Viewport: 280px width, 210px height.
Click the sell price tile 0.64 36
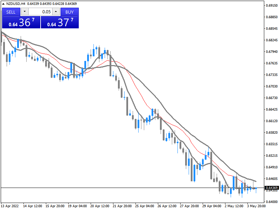pyautogui.click(x=21, y=23)
